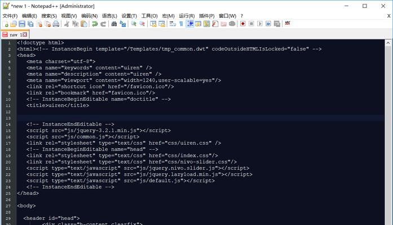Click line number 25 in the margin
The height and width of the screenshot is (225, 393).
(8, 193)
